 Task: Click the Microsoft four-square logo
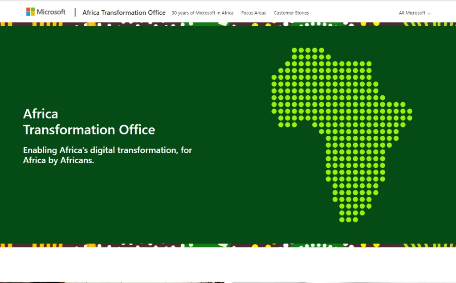tap(30, 12)
